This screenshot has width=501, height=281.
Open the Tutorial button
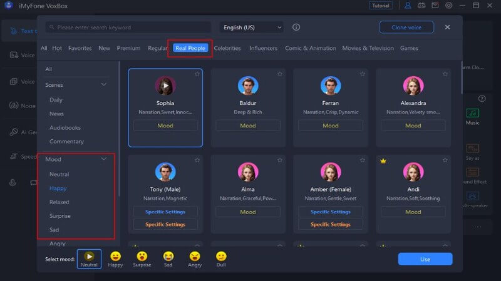point(381,6)
